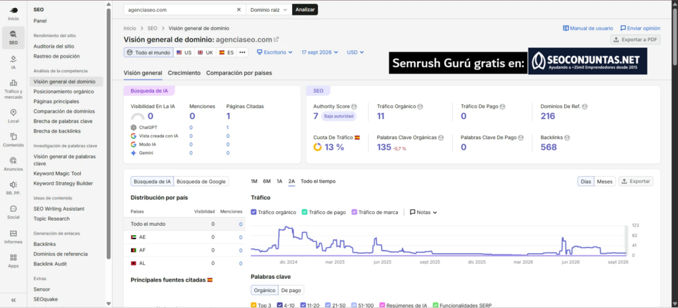The height and width of the screenshot is (308, 678).
Task: Open the Manual de usuario link
Action: (x=588, y=28)
